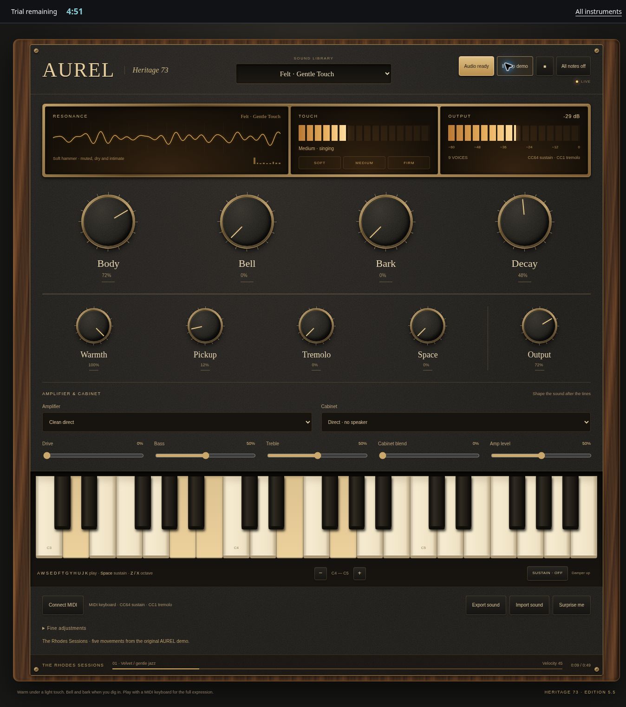Play the C4 white piano key
This screenshot has height=707, width=626.
236,542
